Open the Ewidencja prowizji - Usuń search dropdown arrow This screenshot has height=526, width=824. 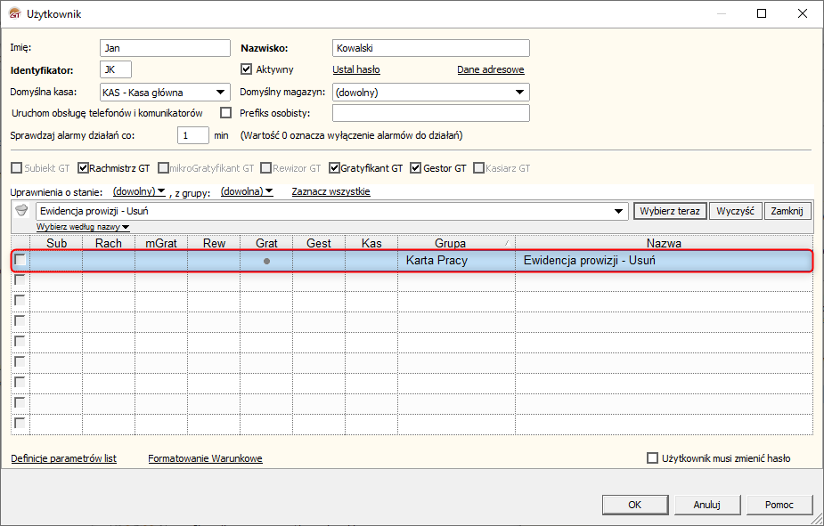[x=618, y=211]
